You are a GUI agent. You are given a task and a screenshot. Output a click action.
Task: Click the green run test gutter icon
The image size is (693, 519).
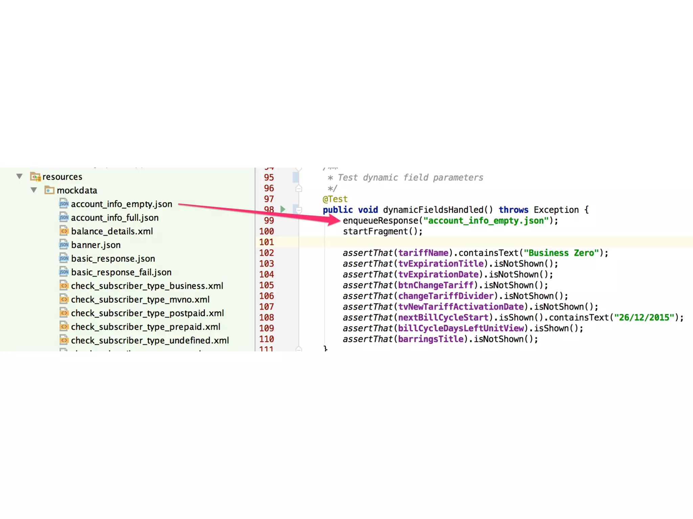(283, 209)
